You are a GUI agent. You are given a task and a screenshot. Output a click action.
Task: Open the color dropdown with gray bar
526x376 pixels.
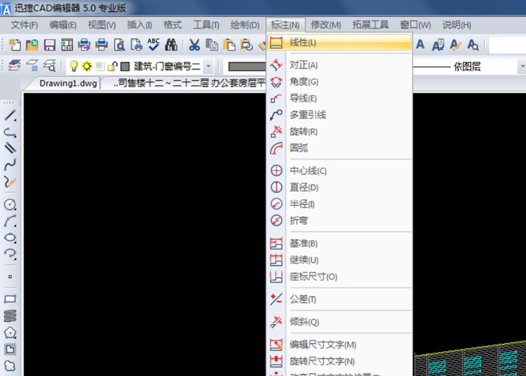(x=247, y=67)
